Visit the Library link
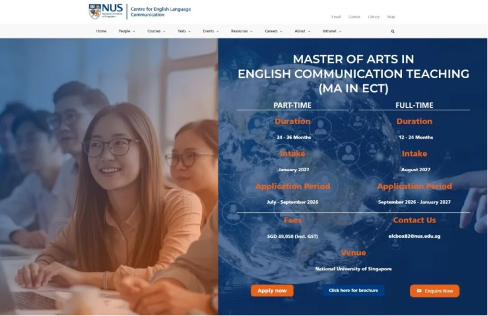The image size is (488, 316). click(373, 17)
